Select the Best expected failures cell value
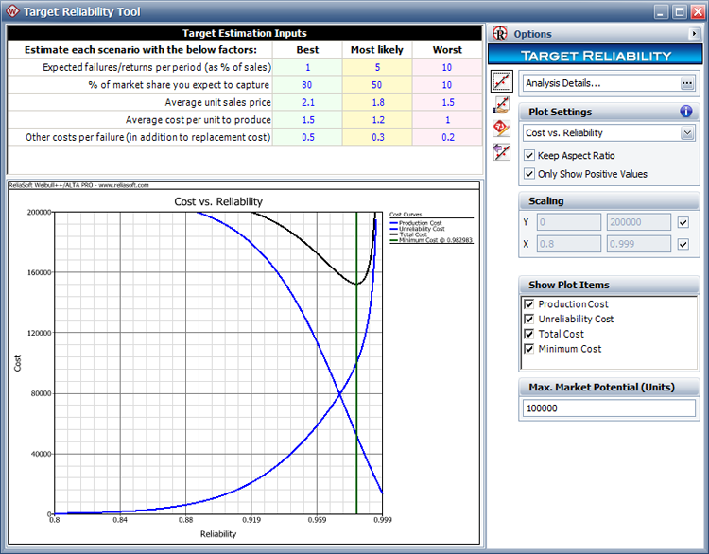709x554 pixels. click(x=307, y=67)
